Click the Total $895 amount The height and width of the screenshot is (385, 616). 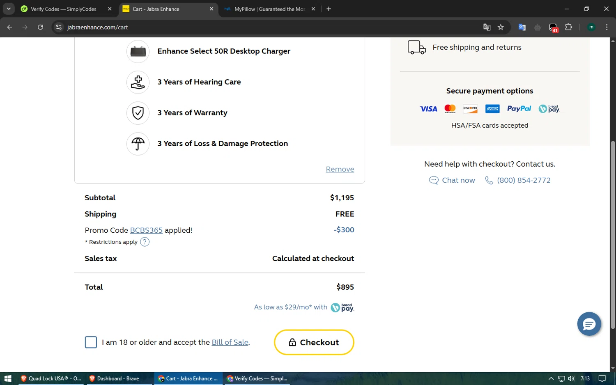tap(345, 287)
